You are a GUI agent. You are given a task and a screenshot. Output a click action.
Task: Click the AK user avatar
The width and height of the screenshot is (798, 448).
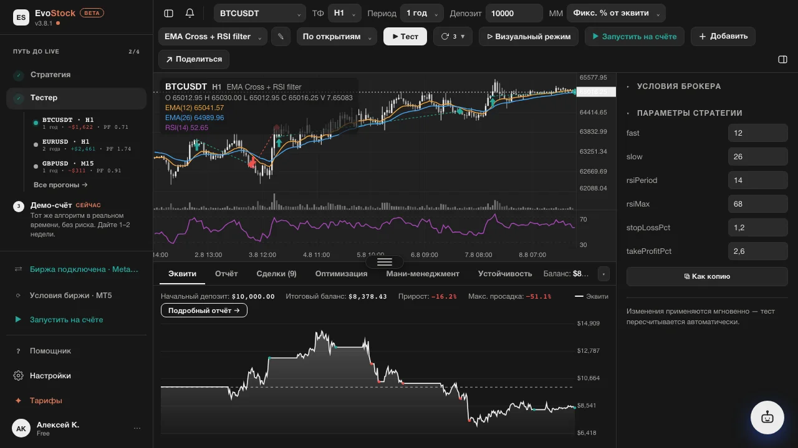coord(21,428)
